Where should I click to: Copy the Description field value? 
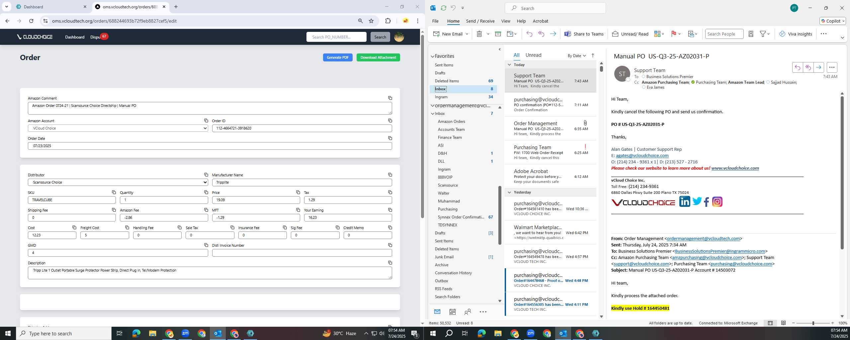pyautogui.click(x=390, y=263)
